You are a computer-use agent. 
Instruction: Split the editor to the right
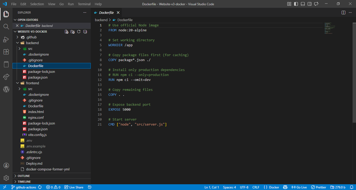[x=343, y=12]
